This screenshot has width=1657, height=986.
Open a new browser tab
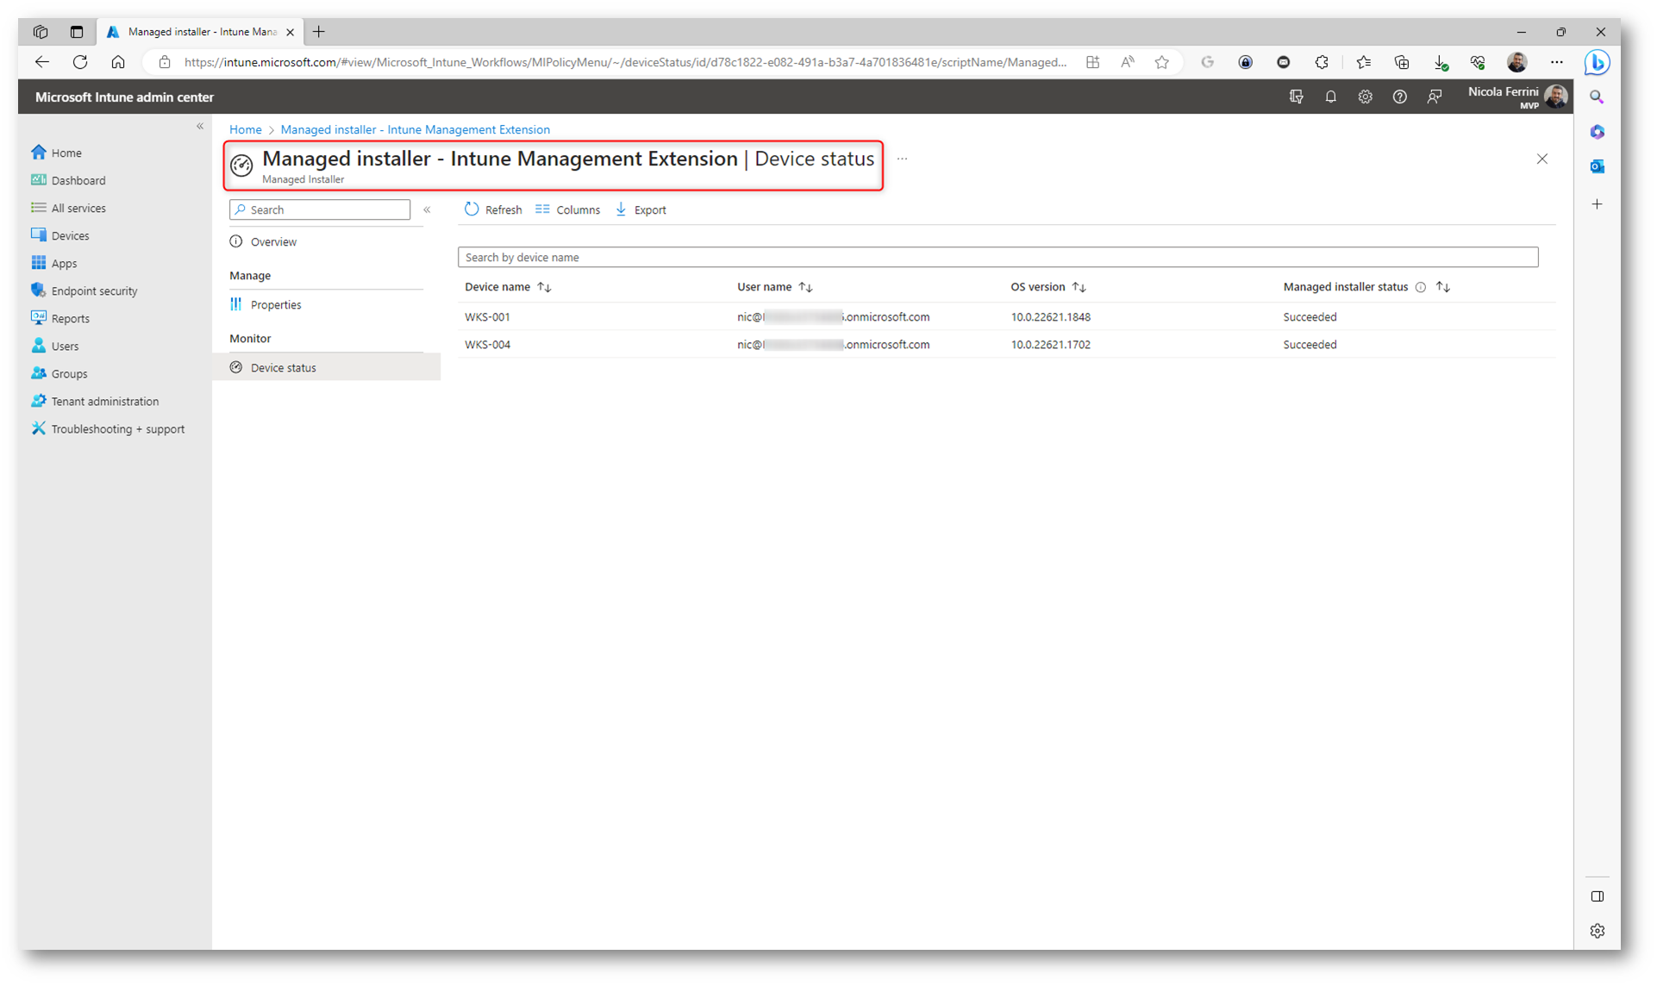coord(319,32)
